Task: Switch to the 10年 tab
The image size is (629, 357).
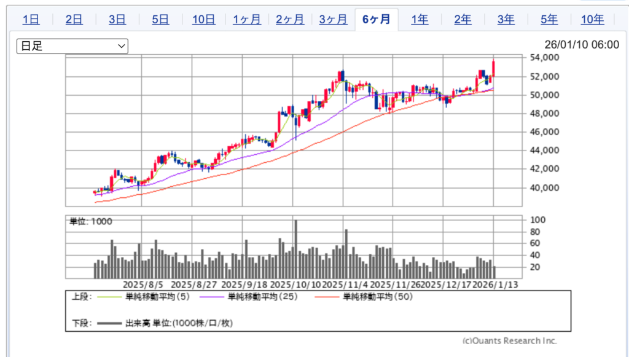Action: (592, 19)
